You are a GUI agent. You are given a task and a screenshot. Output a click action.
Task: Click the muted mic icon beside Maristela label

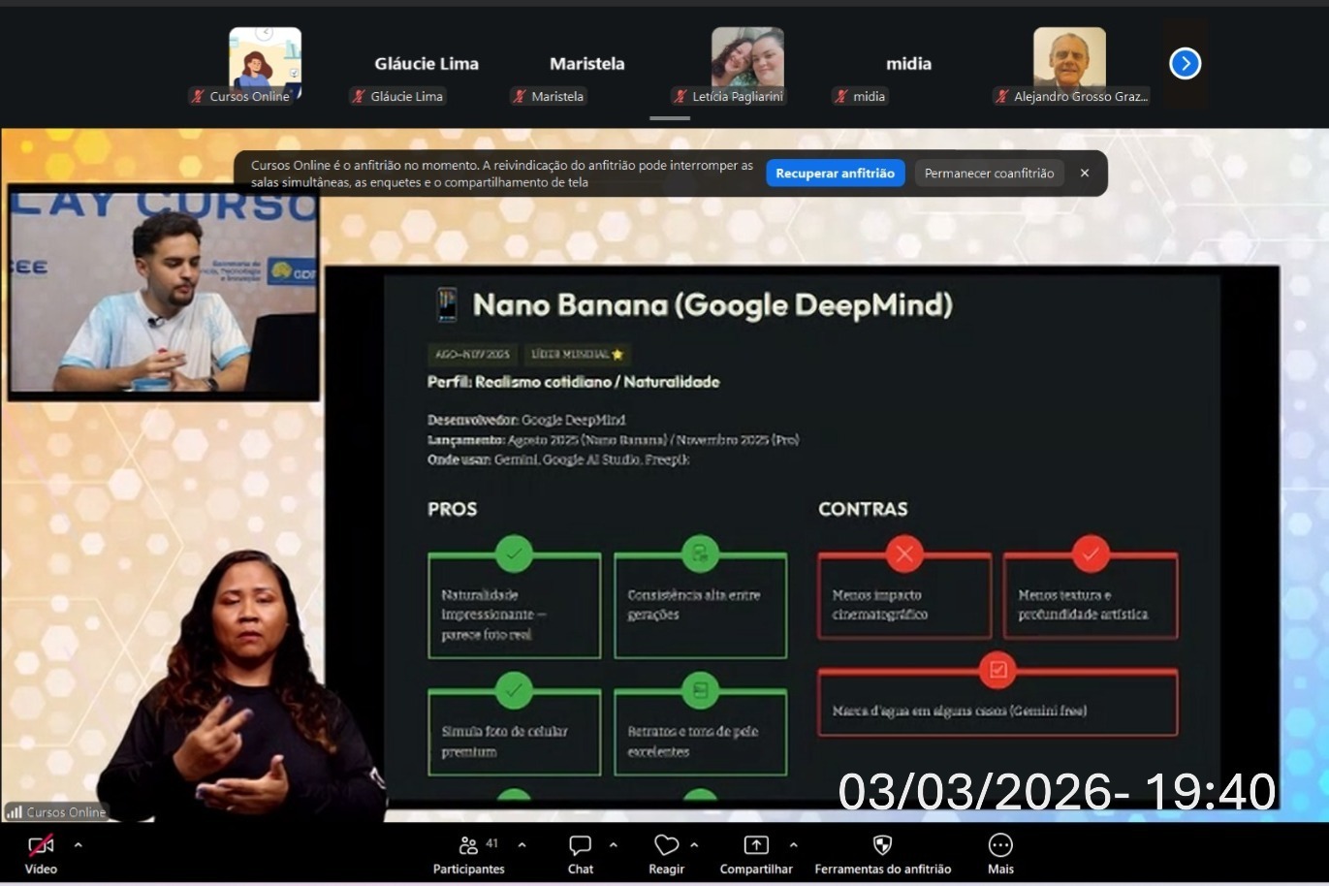coord(520,96)
